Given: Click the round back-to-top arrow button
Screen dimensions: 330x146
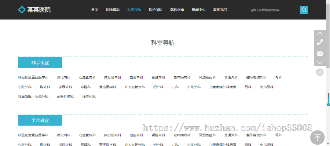Looking at the screenshot, I should coord(318,138).
